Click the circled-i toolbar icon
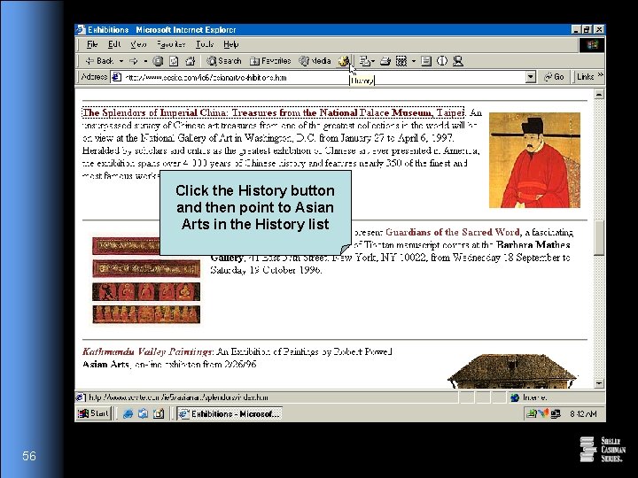The width and height of the screenshot is (638, 478). pos(442,61)
